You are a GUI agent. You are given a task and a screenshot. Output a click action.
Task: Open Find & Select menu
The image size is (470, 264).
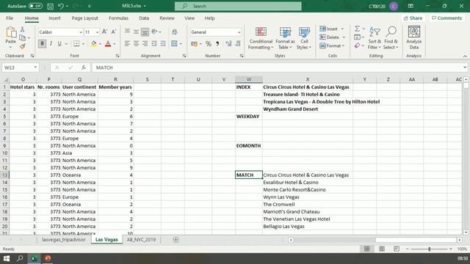pyautogui.click(x=391, y=38)
